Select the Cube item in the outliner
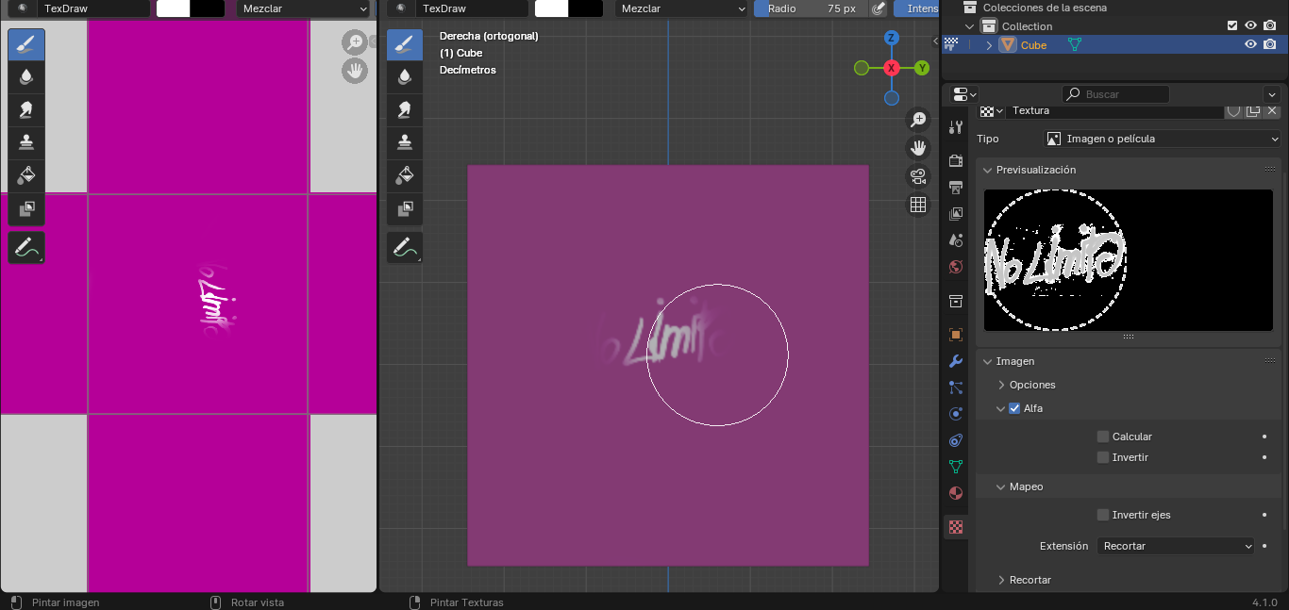 coord(1033,45)
